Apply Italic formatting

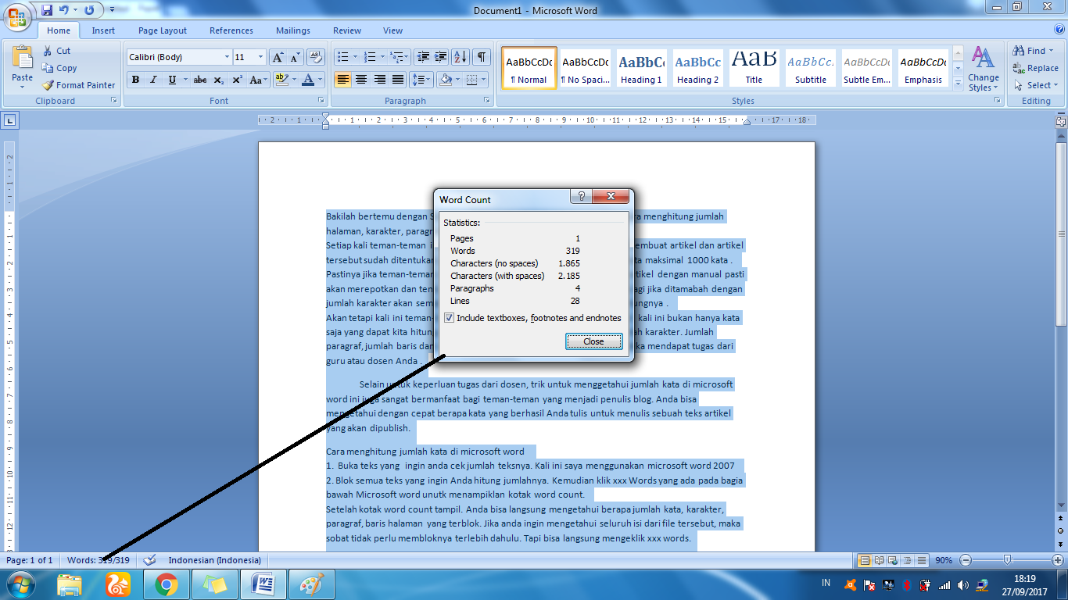click(153, 80)
